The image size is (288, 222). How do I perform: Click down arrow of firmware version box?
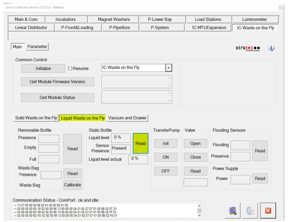click(169, 85)
